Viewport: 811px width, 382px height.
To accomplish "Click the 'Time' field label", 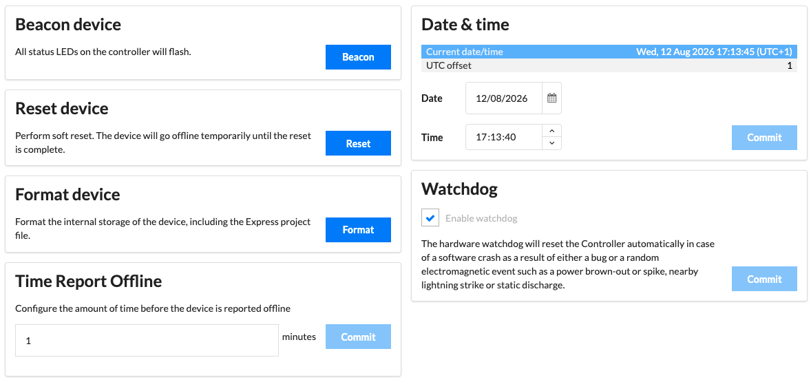I will coord(432,138).
